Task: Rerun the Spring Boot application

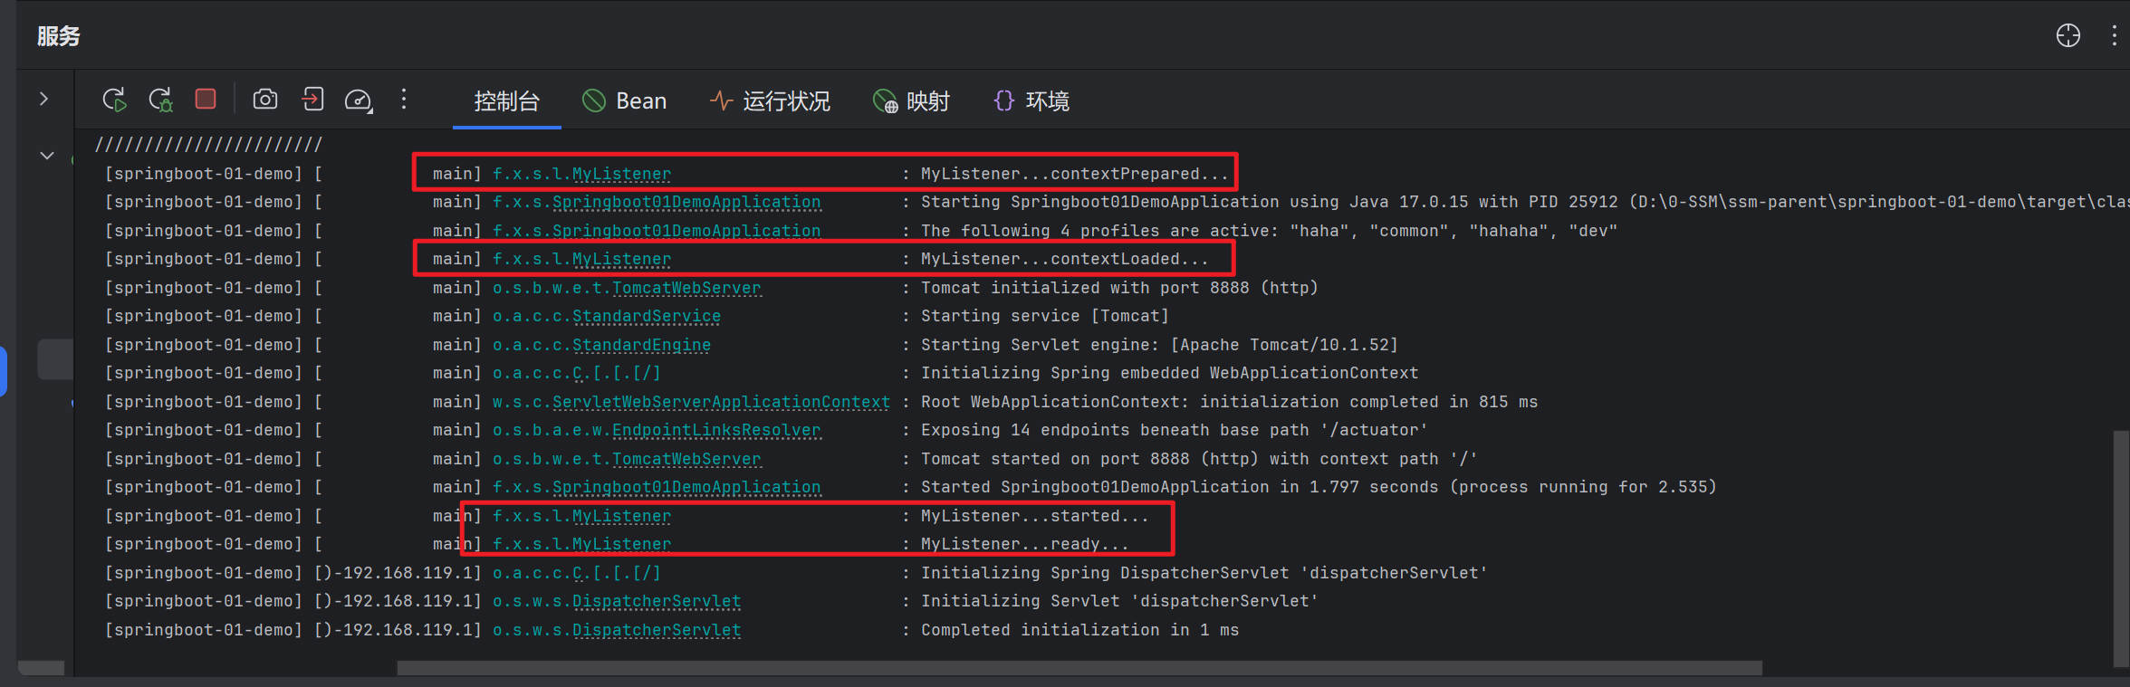Action: click(114, 100)
